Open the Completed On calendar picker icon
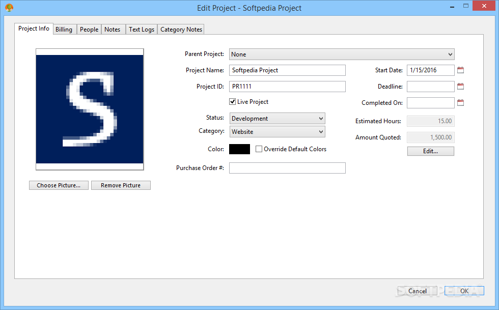The image size is (499, 310). point(460,102)
